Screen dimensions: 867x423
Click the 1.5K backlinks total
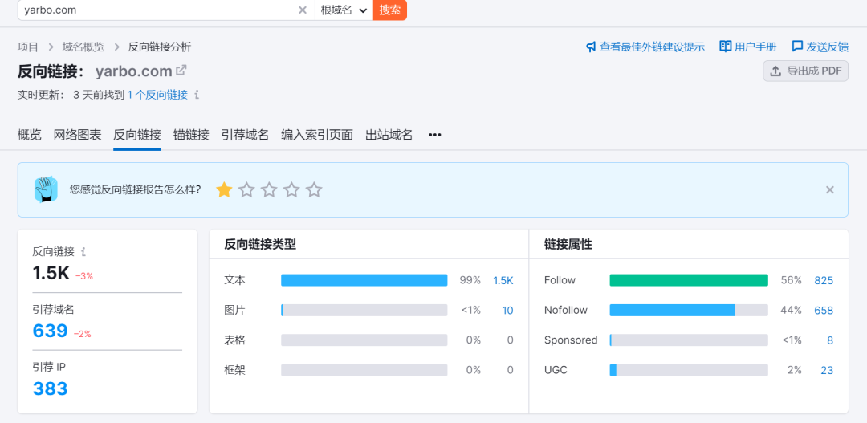pos(51,273)
